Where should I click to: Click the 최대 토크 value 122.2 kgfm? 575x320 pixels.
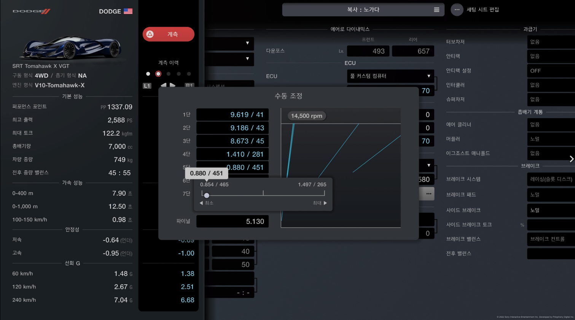point(117,133)
